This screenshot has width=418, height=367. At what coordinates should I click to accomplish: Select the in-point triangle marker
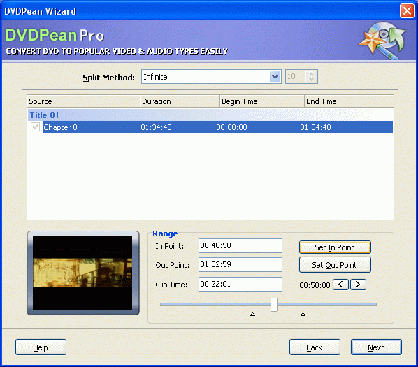coord(253,315)
